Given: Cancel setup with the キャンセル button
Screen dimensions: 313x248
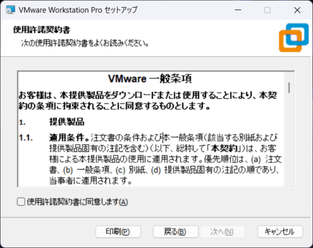Looking at the screenshot, I should (280, 231).
